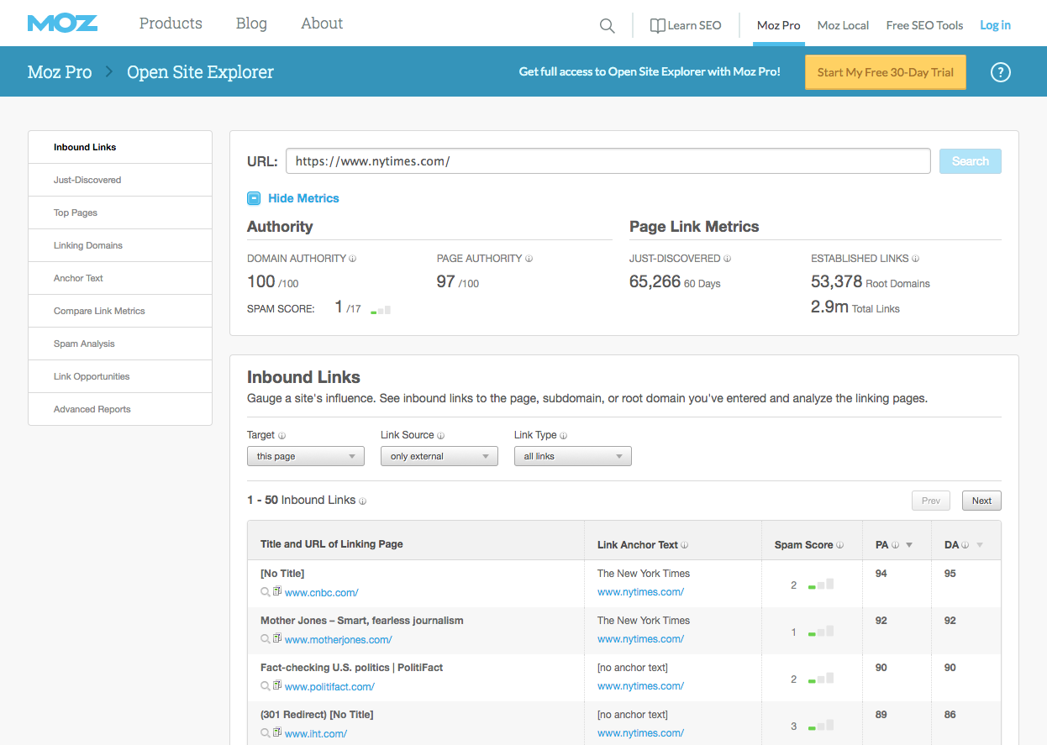The width and height of the screenshot is (1047, 745).
Task: Click info icon next to Just-Discovered metric
Action: 727,259
